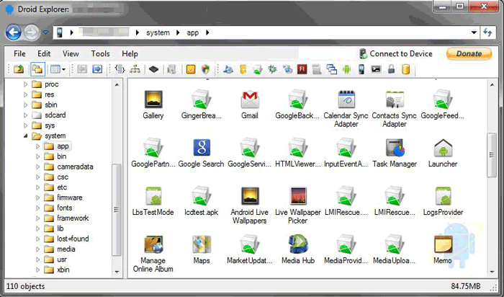Open the File menu

[x=19, y=54]
